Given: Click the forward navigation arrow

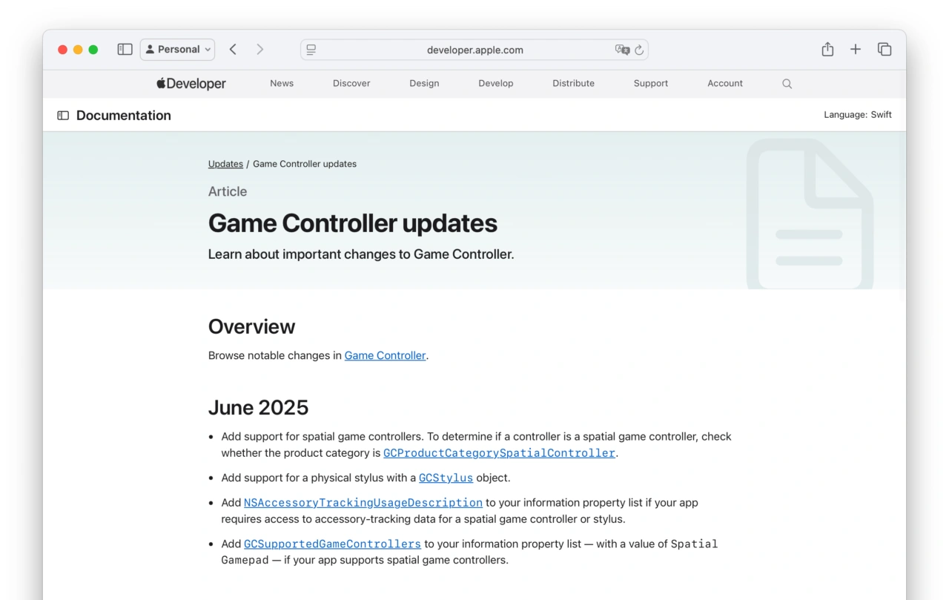Looking at the screenshot, I should (x=259, y=50).
